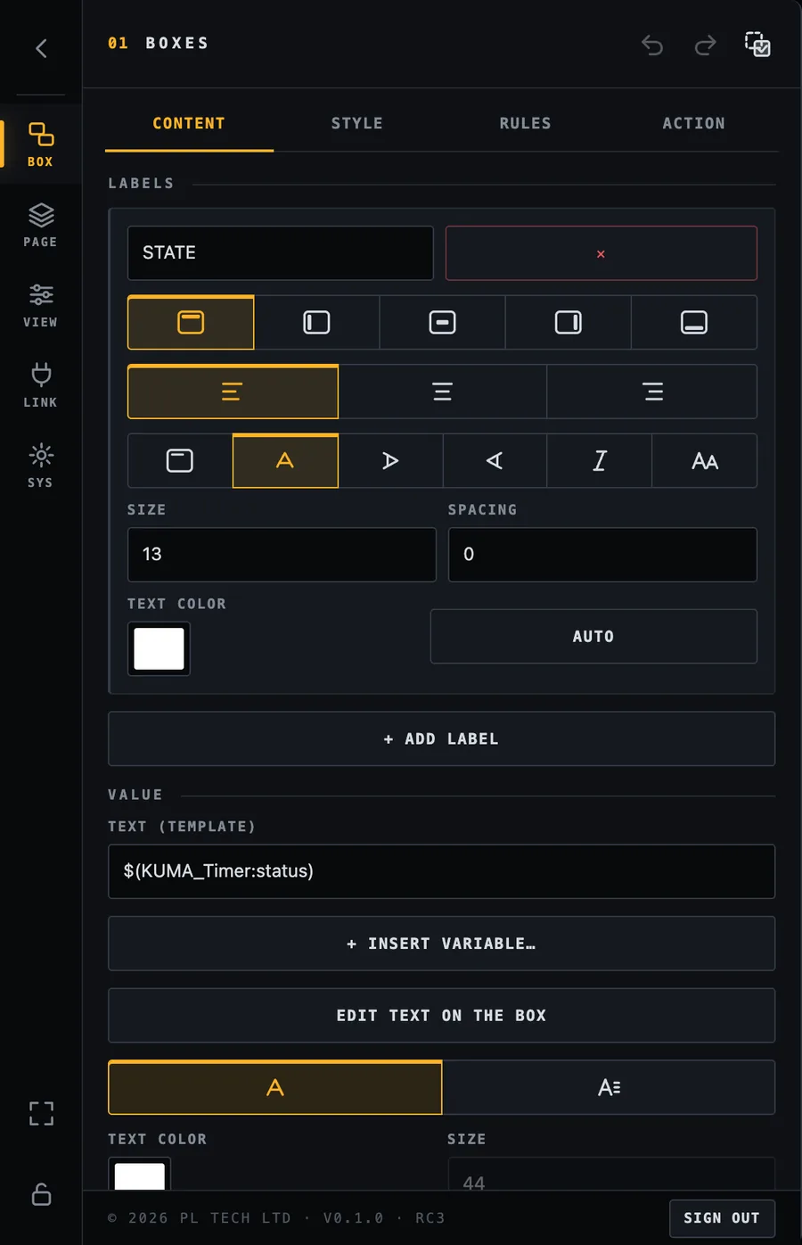Click Edit Text on the Box

point(442,1015)
